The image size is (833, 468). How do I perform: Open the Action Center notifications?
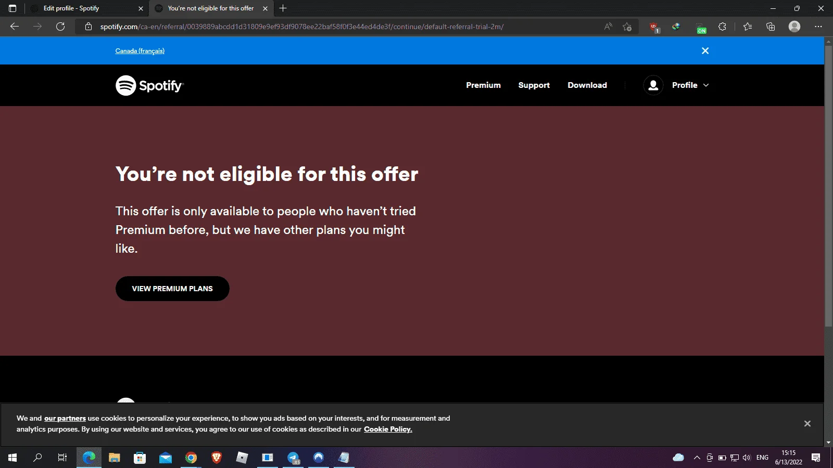coord(816,458)
